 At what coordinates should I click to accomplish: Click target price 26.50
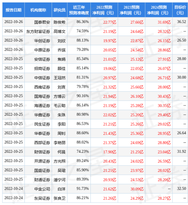click(x=182, y=40)
